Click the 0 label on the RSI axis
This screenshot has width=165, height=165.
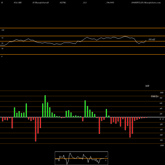tap(2, 56)
